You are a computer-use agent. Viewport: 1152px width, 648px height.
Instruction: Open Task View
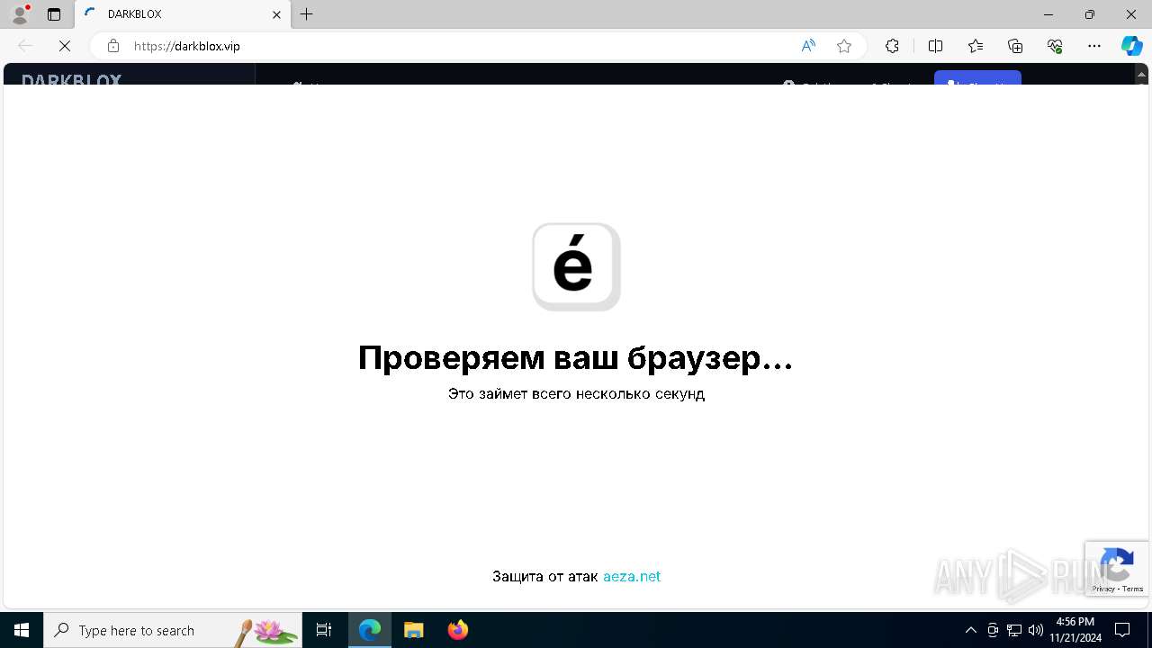pyautogui.click(x=324, y=630)
